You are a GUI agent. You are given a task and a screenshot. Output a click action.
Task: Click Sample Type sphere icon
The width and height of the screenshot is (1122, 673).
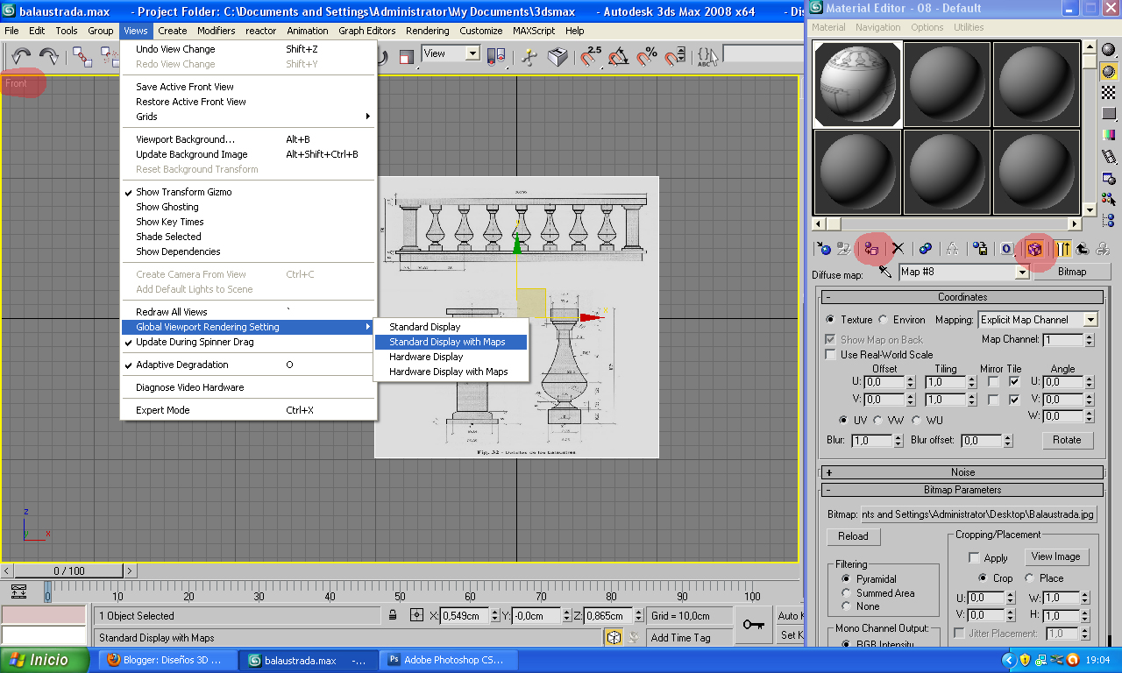click(1109, 49)
